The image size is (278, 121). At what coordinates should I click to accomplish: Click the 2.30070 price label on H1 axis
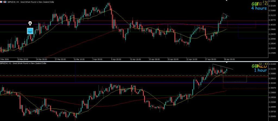click(x=273, y=88)
